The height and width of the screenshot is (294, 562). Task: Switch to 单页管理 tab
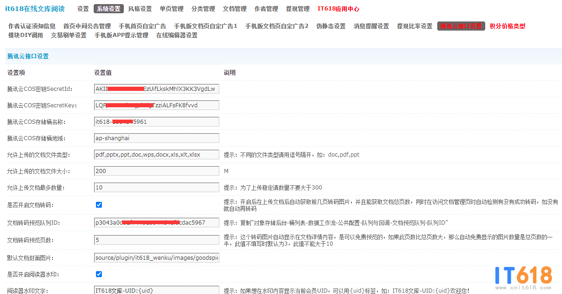(172, 9)
